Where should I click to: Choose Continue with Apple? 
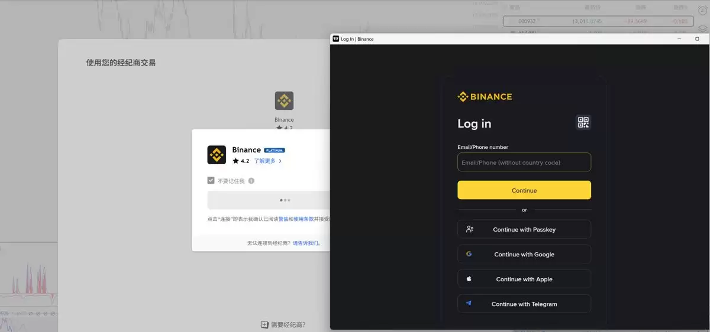click(x=524, y=279)
